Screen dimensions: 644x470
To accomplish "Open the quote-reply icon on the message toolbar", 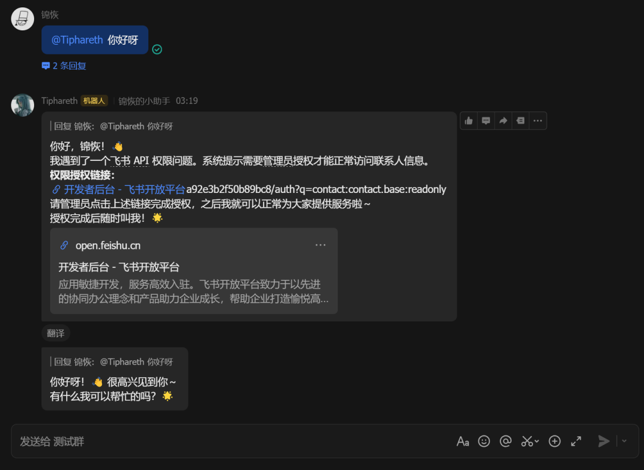I will coord(521,120).
